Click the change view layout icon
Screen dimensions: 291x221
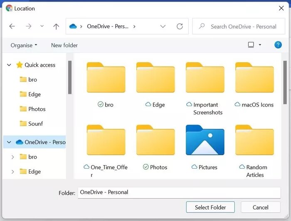[x=251, y=45]
